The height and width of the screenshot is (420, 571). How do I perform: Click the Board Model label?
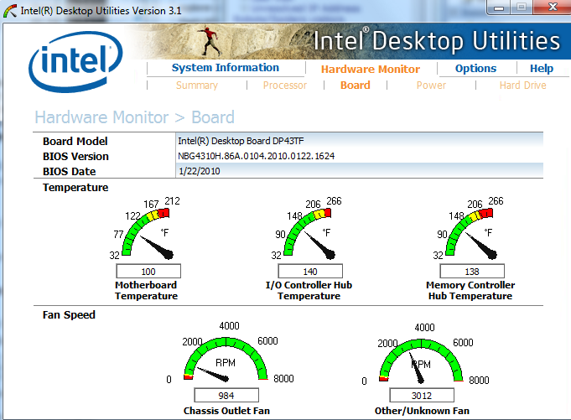click(x=75, y=141)
